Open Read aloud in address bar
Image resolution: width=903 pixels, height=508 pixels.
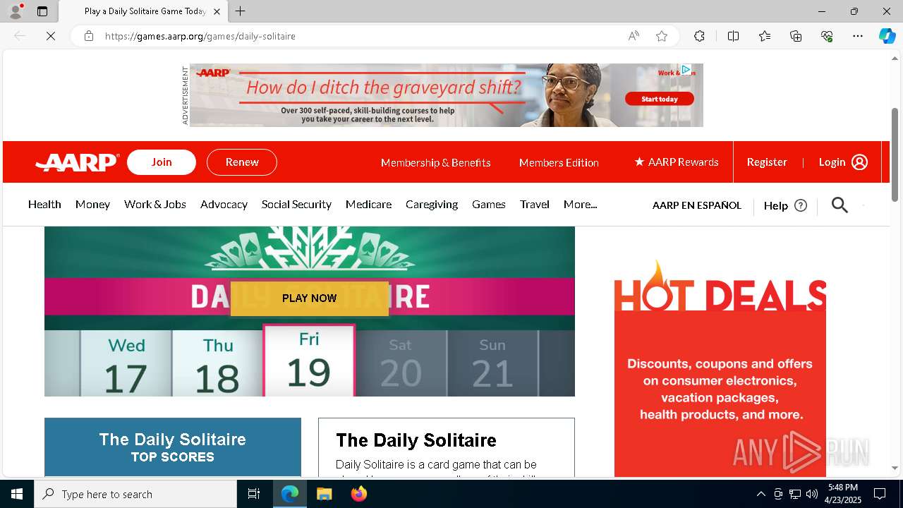click(x=634, y=36)
